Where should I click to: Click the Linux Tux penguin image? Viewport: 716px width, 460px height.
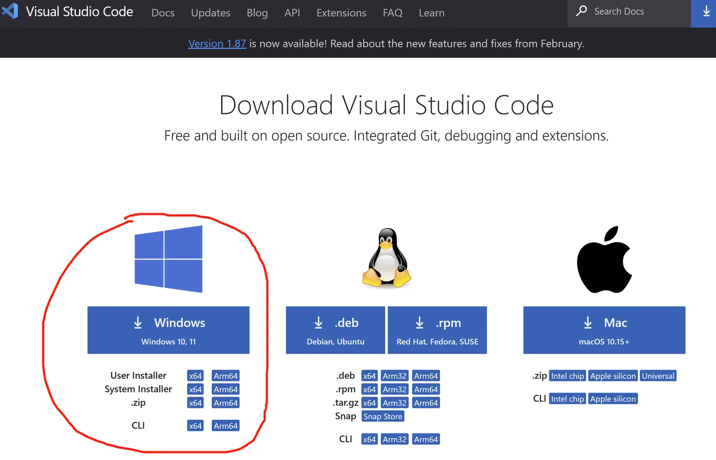pos(387,258)
